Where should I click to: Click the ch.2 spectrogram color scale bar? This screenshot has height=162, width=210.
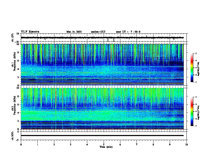tap(192, 111)
